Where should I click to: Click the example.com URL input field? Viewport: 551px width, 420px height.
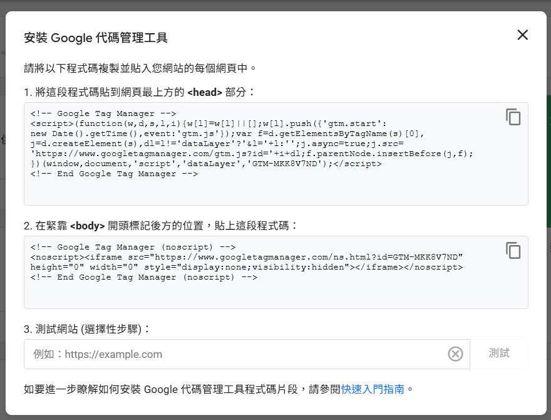[x=188, y=354]
